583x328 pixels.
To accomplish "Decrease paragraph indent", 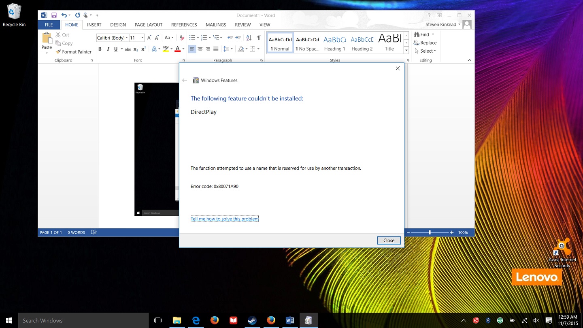I will click(230, 38).
